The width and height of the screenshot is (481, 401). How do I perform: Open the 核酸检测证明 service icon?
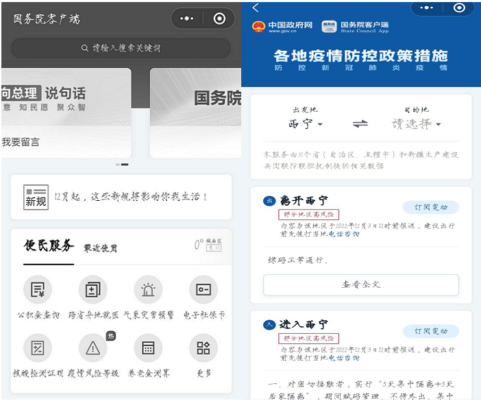[38, 348]
